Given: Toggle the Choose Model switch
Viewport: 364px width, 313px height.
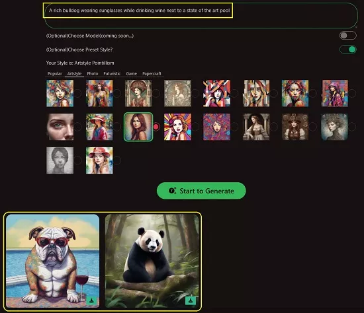Looking at the screenshot, I should 347,36.
